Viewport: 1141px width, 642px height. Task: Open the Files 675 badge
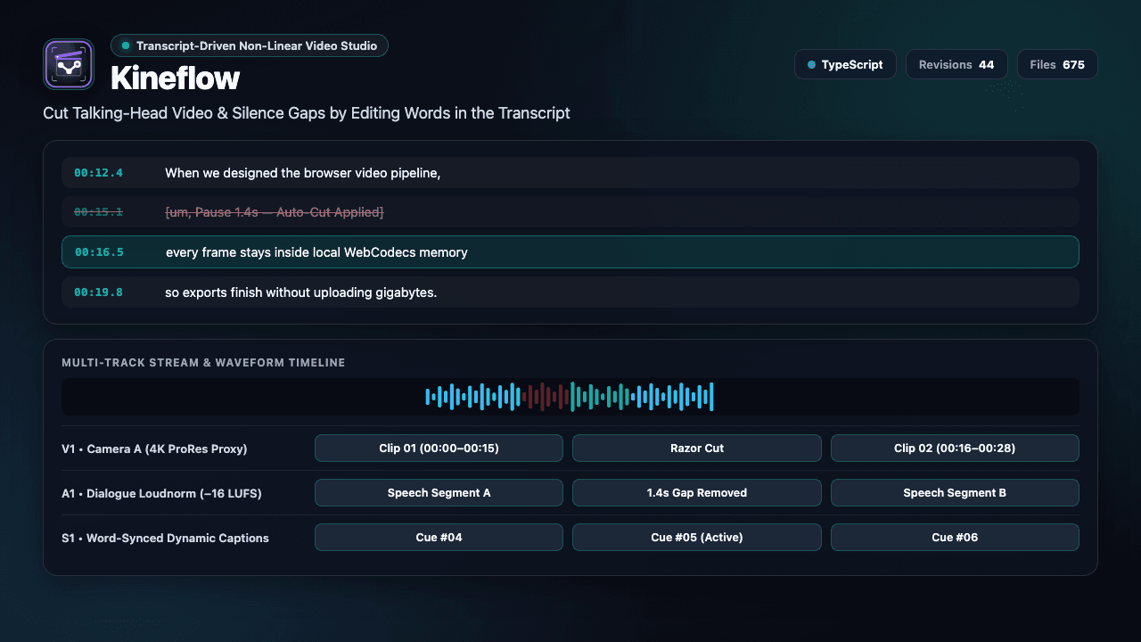click(x=1057, y=65)
